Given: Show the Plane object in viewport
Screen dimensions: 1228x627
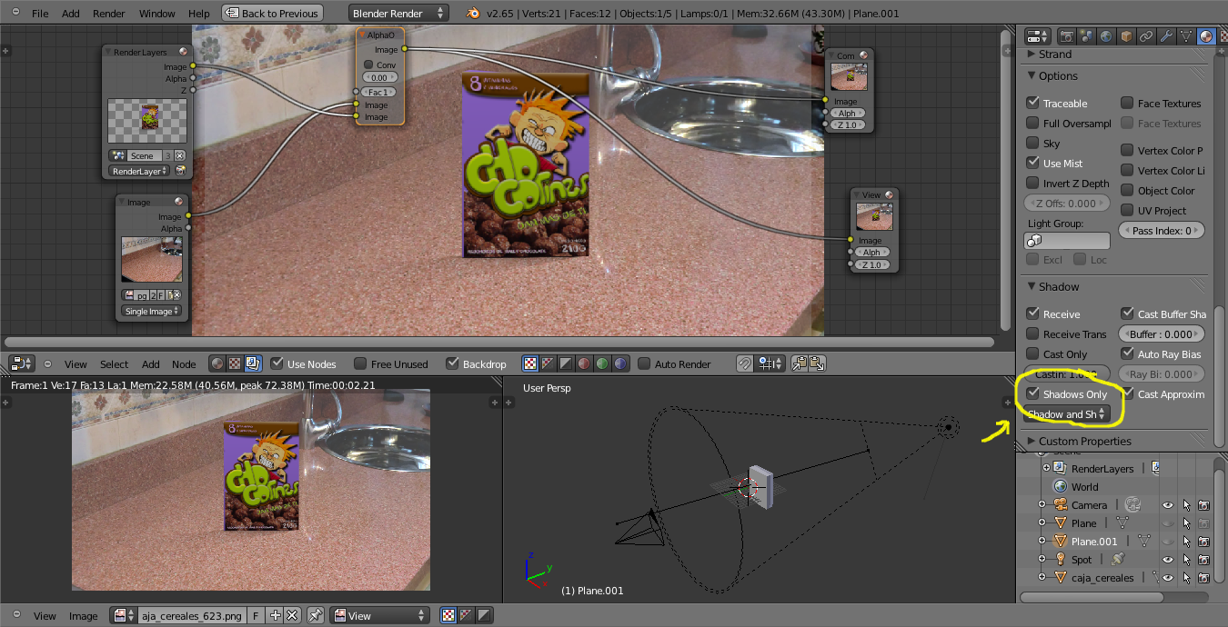Looking at the screenshot, I should pyautogui.click(x=1169, y=523).
